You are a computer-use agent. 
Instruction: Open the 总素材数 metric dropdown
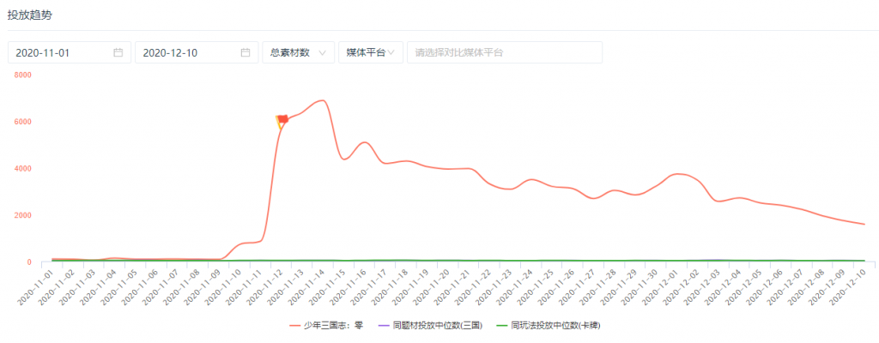(297, 52)
